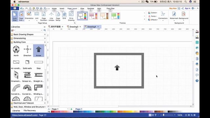
Task: Click the Page Setup ribbon icon
Action: tap(58, 16)
